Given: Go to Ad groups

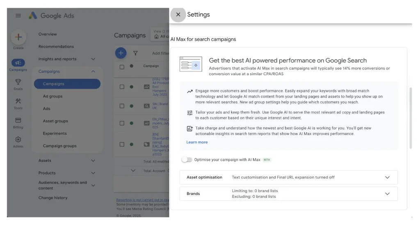Looking at the screenshot, I should tap(52, 96).
